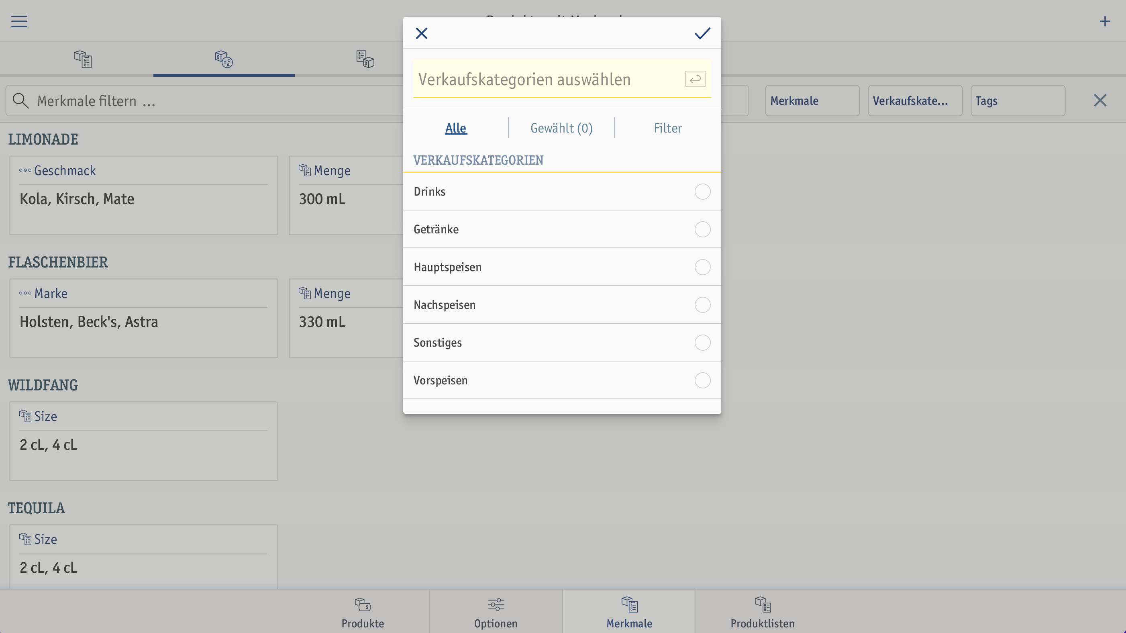Click the Hauptspeisen category label
Viewport: 1126px width, 633px height.
pos(448,267)
